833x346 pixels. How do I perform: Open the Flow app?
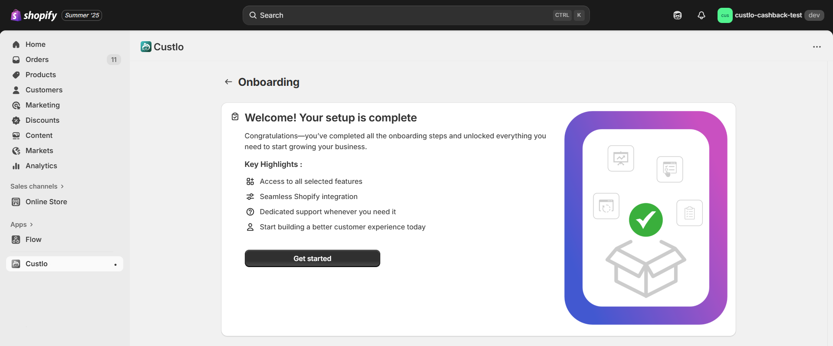pos(65,239)
